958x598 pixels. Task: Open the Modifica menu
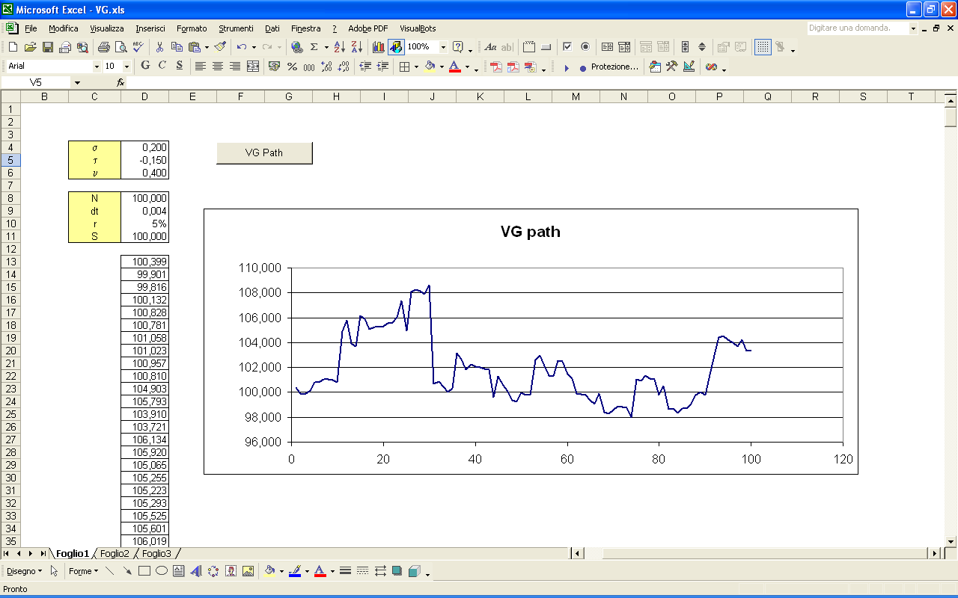64,28
